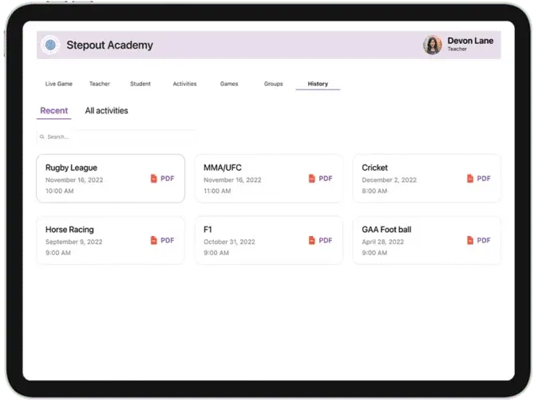Download the Rugby League PDF icon

(x=154, y=179)
